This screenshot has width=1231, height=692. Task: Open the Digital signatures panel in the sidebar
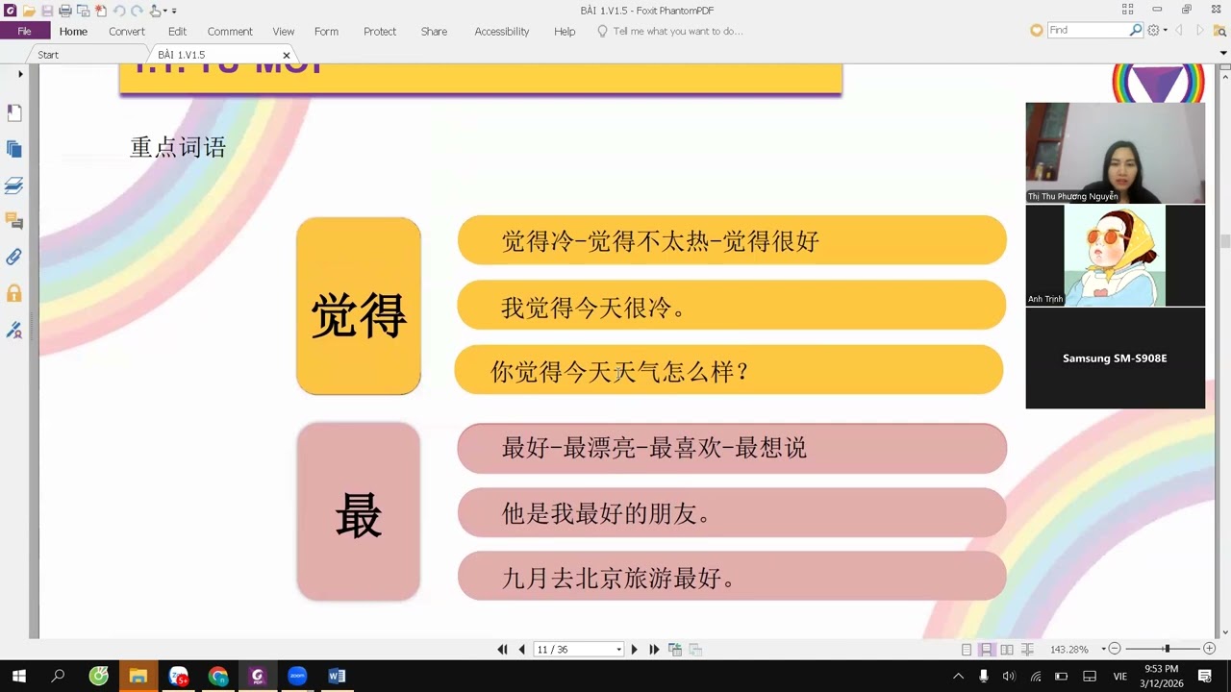click(x=13, y=330)
